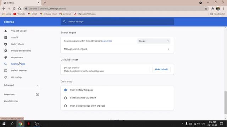The height and width of the screenshot is (127, 227).
Task: Click the Safety check shield icon
Action: (6, 44)
